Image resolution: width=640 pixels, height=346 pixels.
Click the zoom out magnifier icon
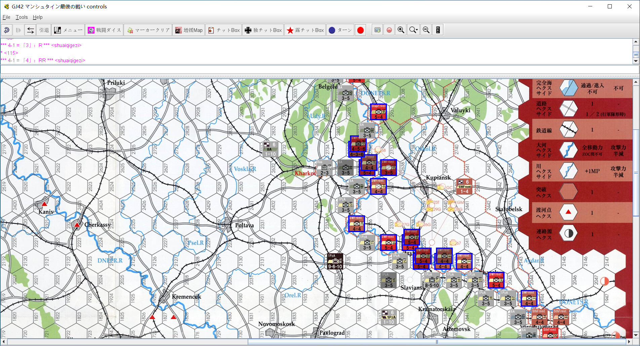click(x=426, y=30)
